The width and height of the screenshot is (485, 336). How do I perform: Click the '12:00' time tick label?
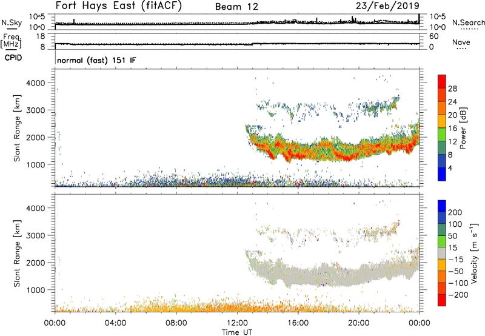click(x=237, y=323)
